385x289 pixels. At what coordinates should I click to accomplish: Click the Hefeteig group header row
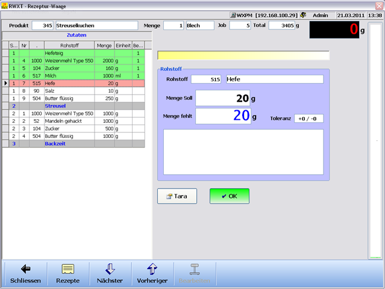[x=69, y=54]
